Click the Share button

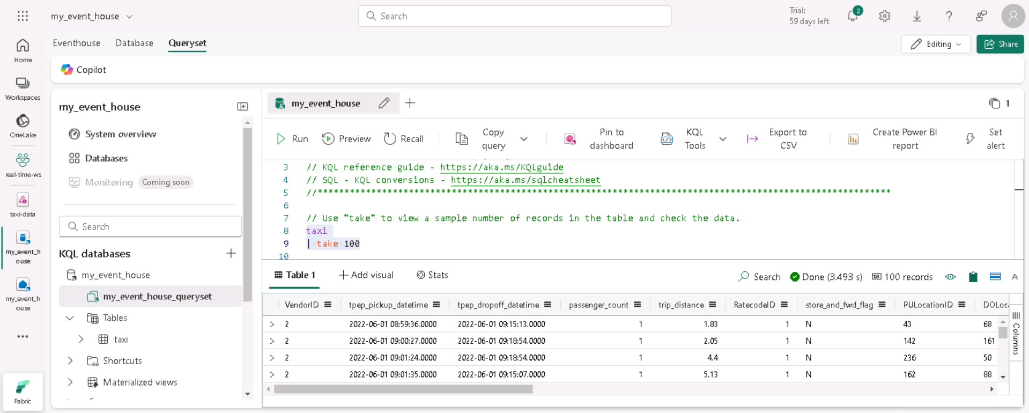point(1000,44)
